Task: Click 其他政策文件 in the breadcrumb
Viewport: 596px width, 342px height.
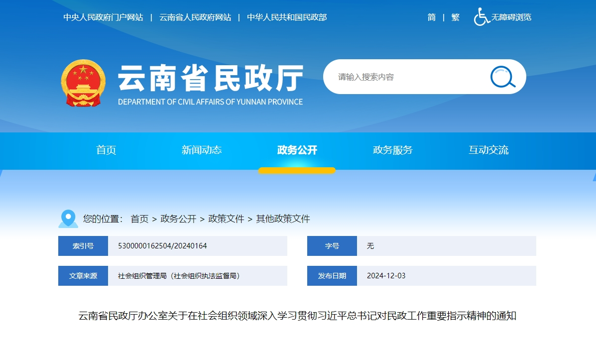Action: click(x=283, y=219)
